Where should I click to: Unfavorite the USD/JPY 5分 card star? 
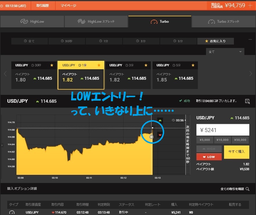pyautogui.click(x=193, y=65)
